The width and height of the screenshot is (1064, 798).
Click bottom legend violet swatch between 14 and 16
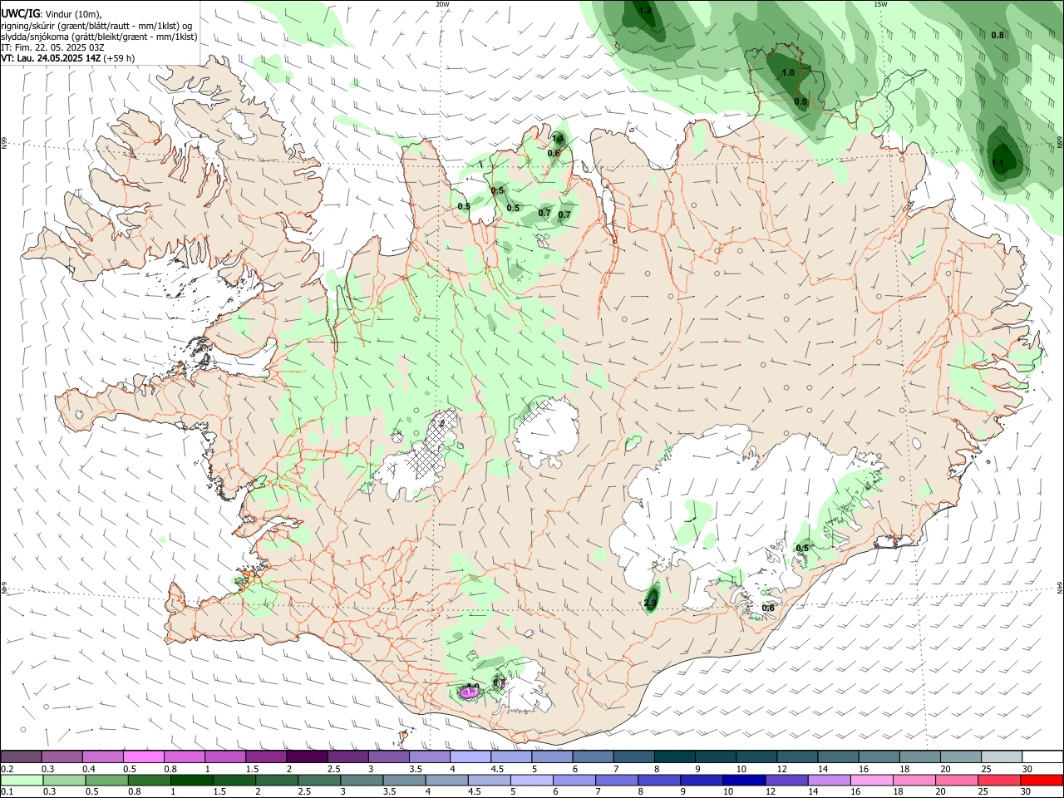pyautogui.click(x=829, y=780)
